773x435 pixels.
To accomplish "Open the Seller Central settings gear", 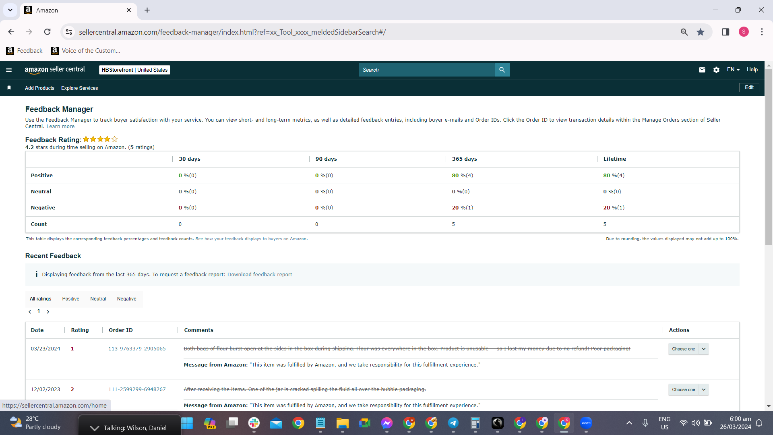I will (716, 70).
